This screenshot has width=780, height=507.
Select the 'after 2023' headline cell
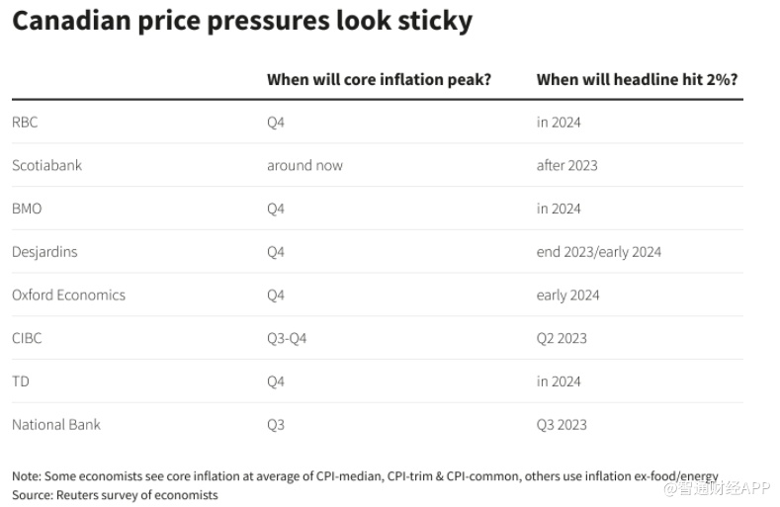click(x=566, y=165)
